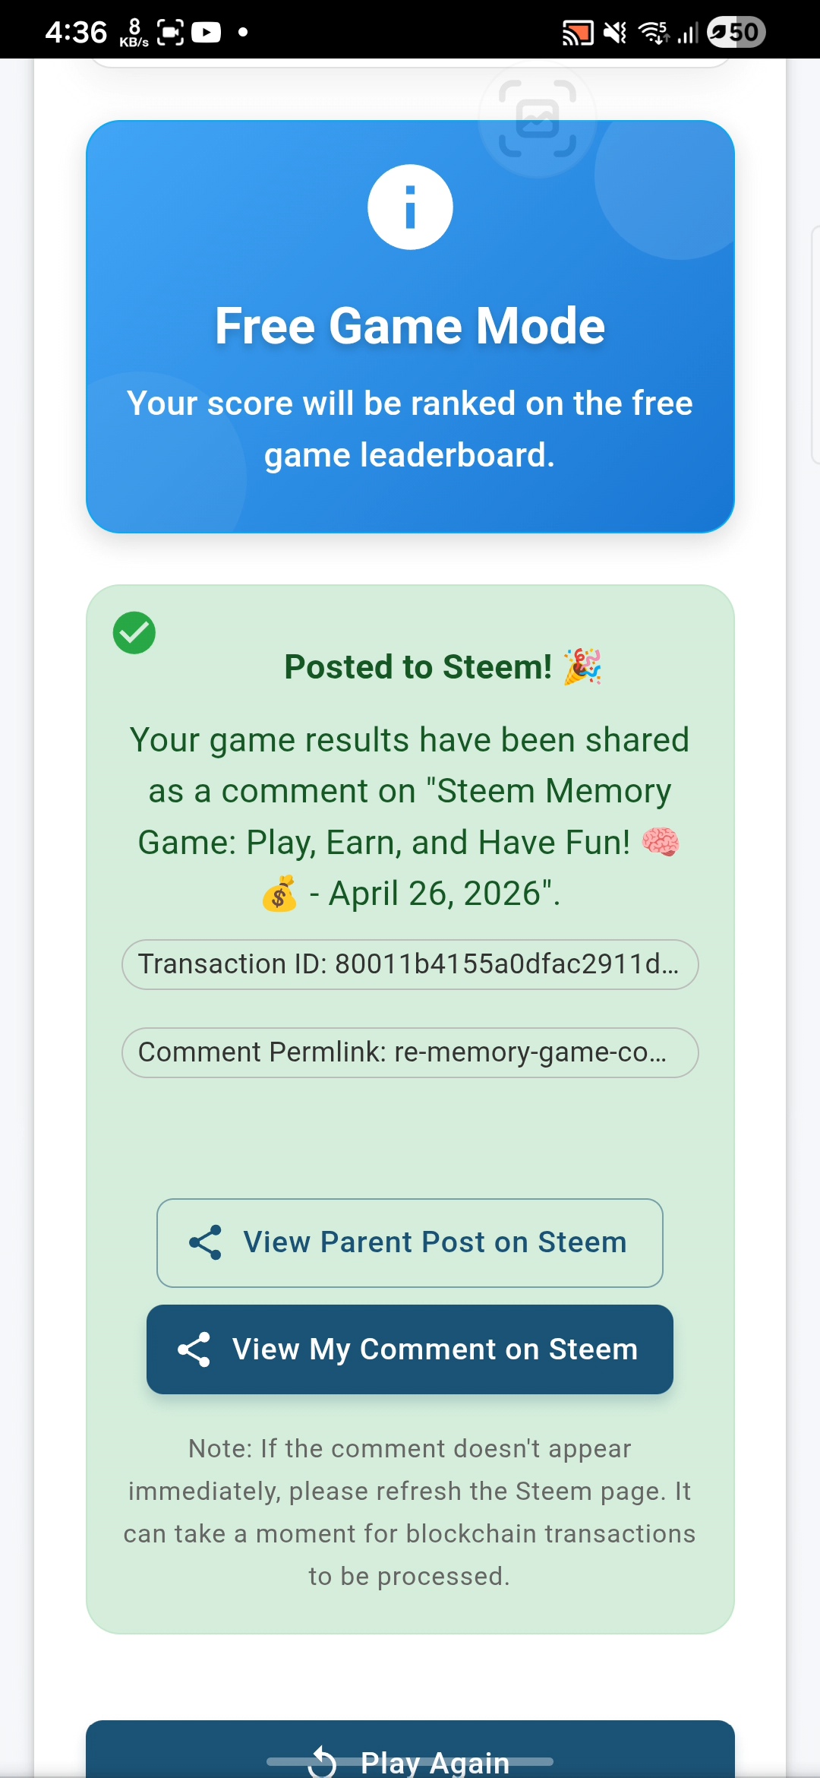Tap the muted sound icon in status bar

tap(615, 33)
